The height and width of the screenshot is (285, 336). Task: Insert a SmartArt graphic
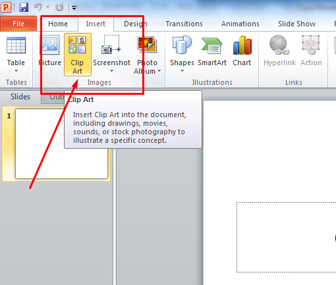pos(212,51)
